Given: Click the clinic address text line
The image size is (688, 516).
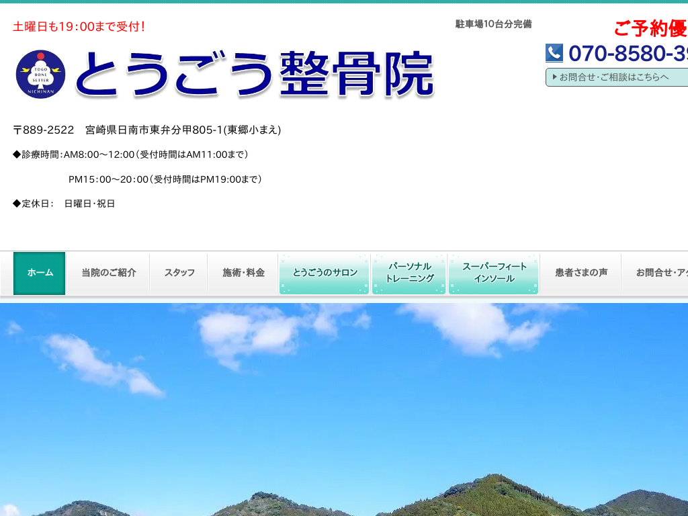Looking at the screenshot, I should tap(147, 130).
